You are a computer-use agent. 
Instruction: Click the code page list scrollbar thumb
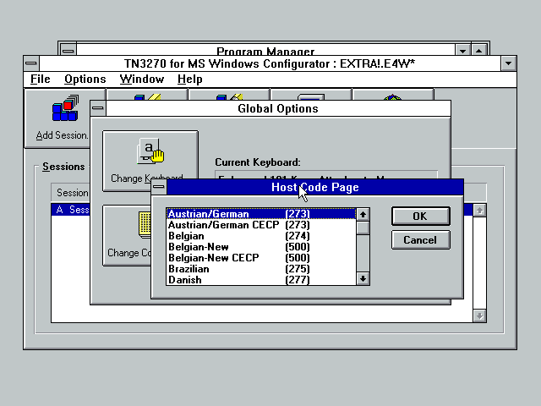(x=363, y=228)
